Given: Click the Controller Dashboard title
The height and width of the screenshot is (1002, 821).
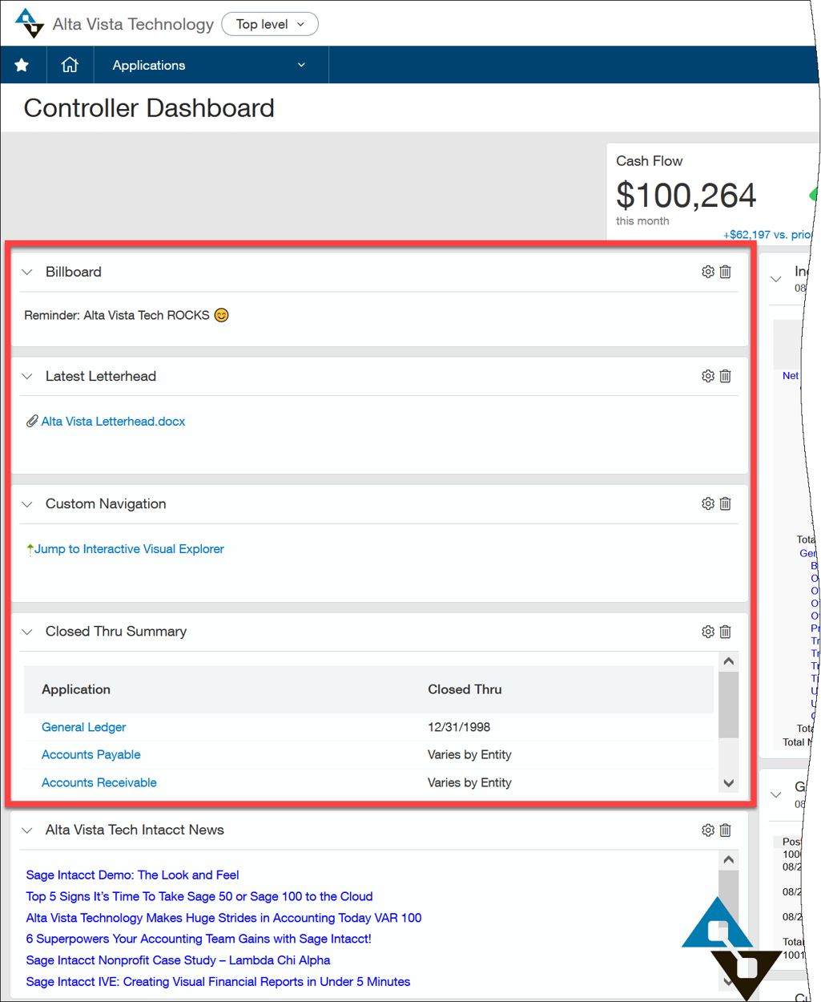Looking at the screenshot, I should (149, 108).
